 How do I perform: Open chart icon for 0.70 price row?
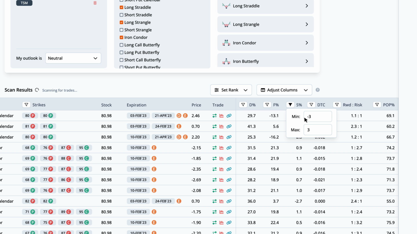(x=222, y=126)
